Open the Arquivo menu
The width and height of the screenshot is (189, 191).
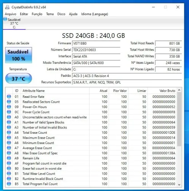pos(11,14)
